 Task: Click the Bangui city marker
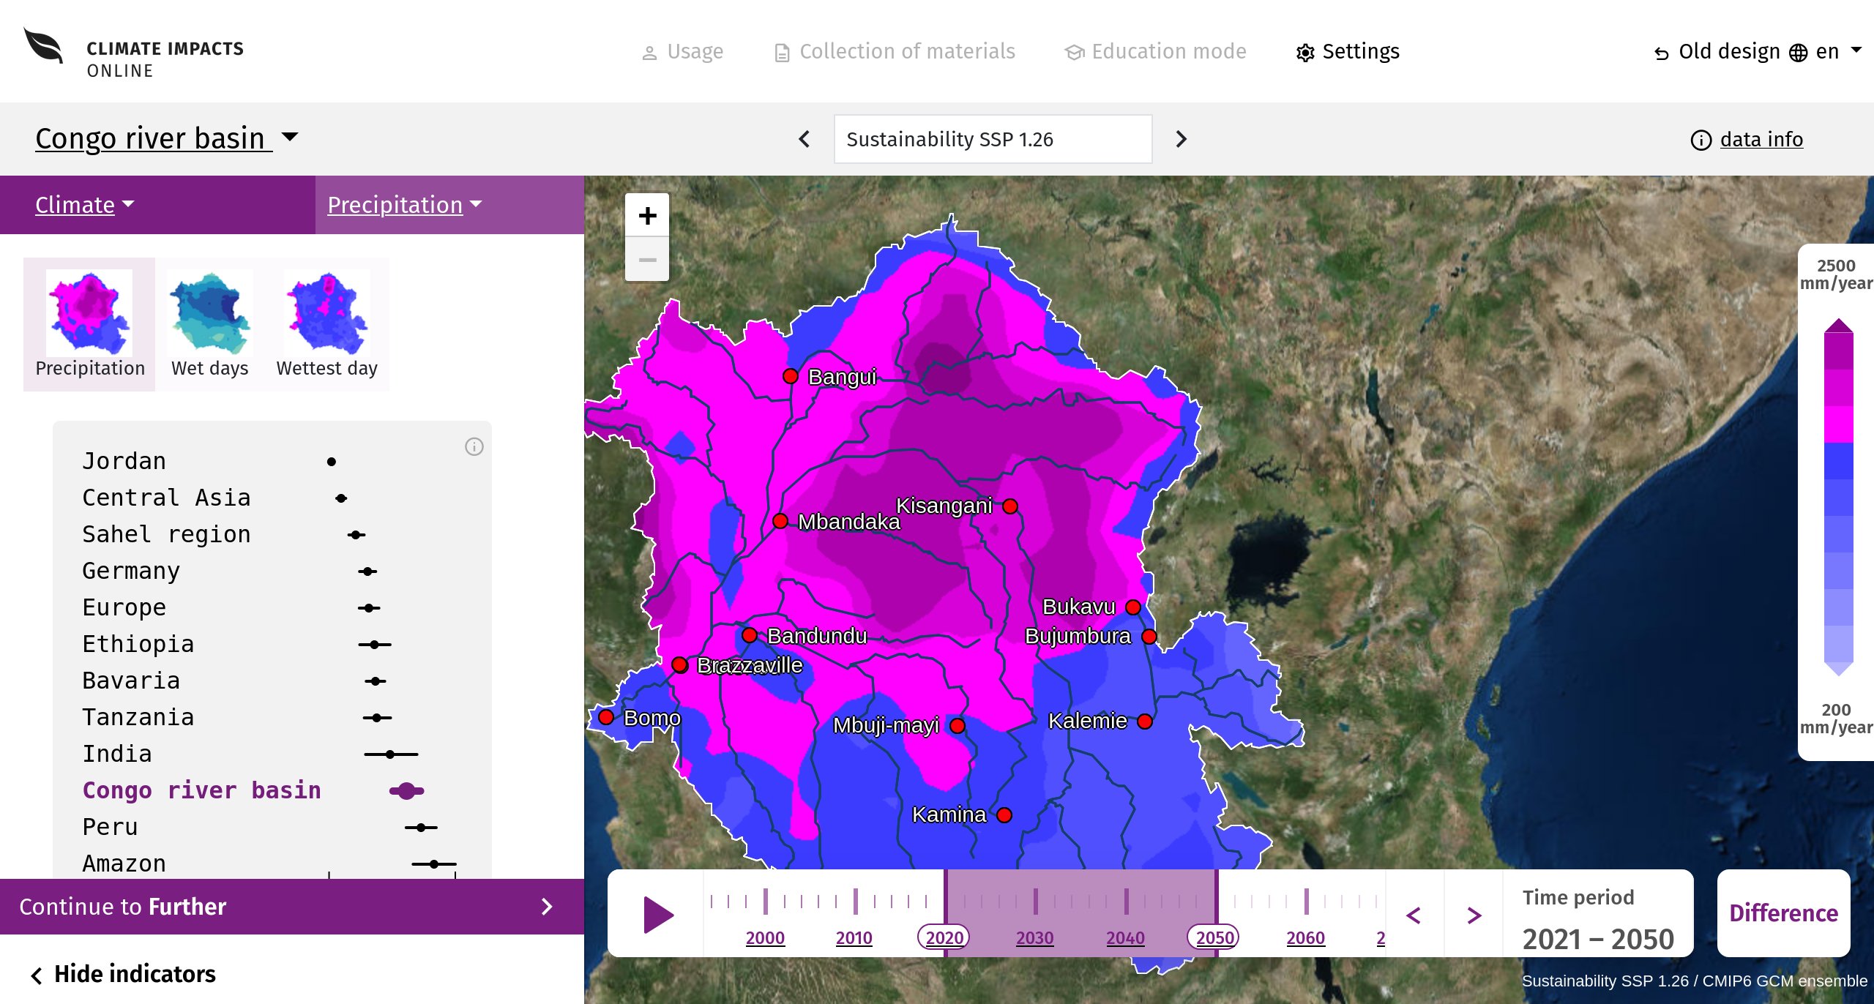point(790,376)
